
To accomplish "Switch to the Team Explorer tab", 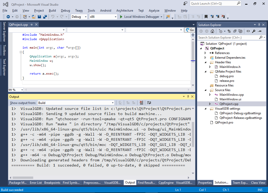I will pos(240,183).
